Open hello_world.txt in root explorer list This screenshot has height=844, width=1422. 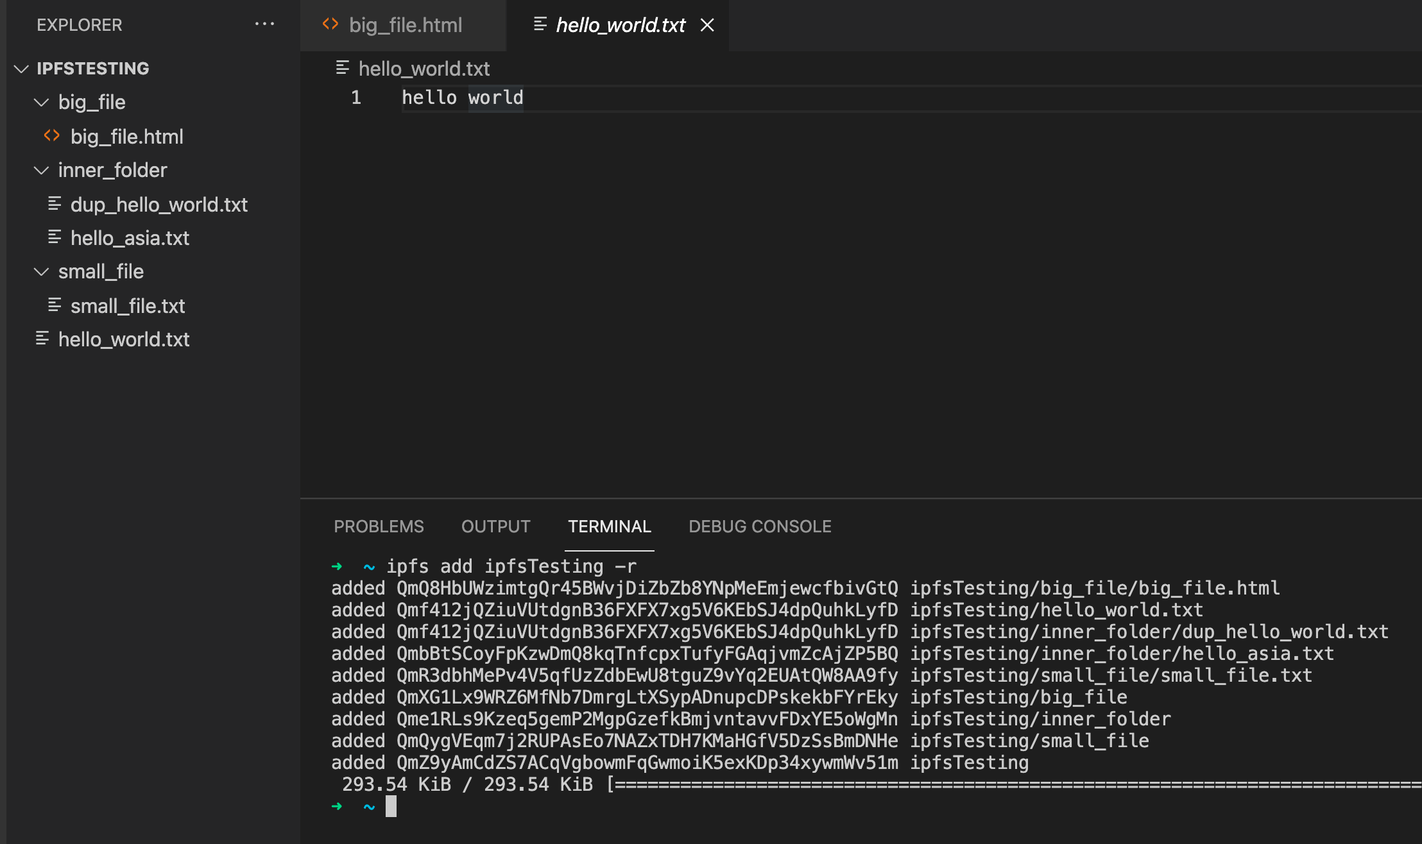pos(124,339)
